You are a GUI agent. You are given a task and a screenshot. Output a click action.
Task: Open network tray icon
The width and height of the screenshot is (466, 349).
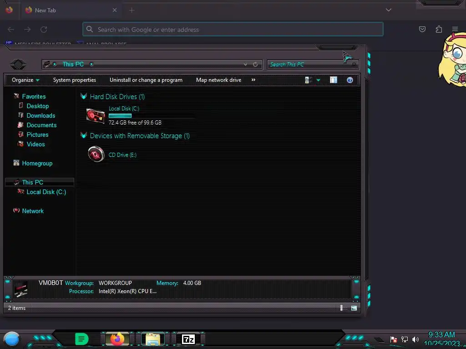pyautogui.click(x=405, y=339)
